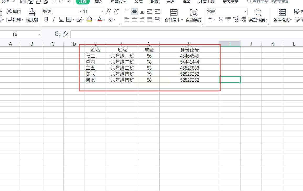The height and width of the screenshot is (191, 303).
Task: Switch to the 视图 tab
Action: click(186, 2)
